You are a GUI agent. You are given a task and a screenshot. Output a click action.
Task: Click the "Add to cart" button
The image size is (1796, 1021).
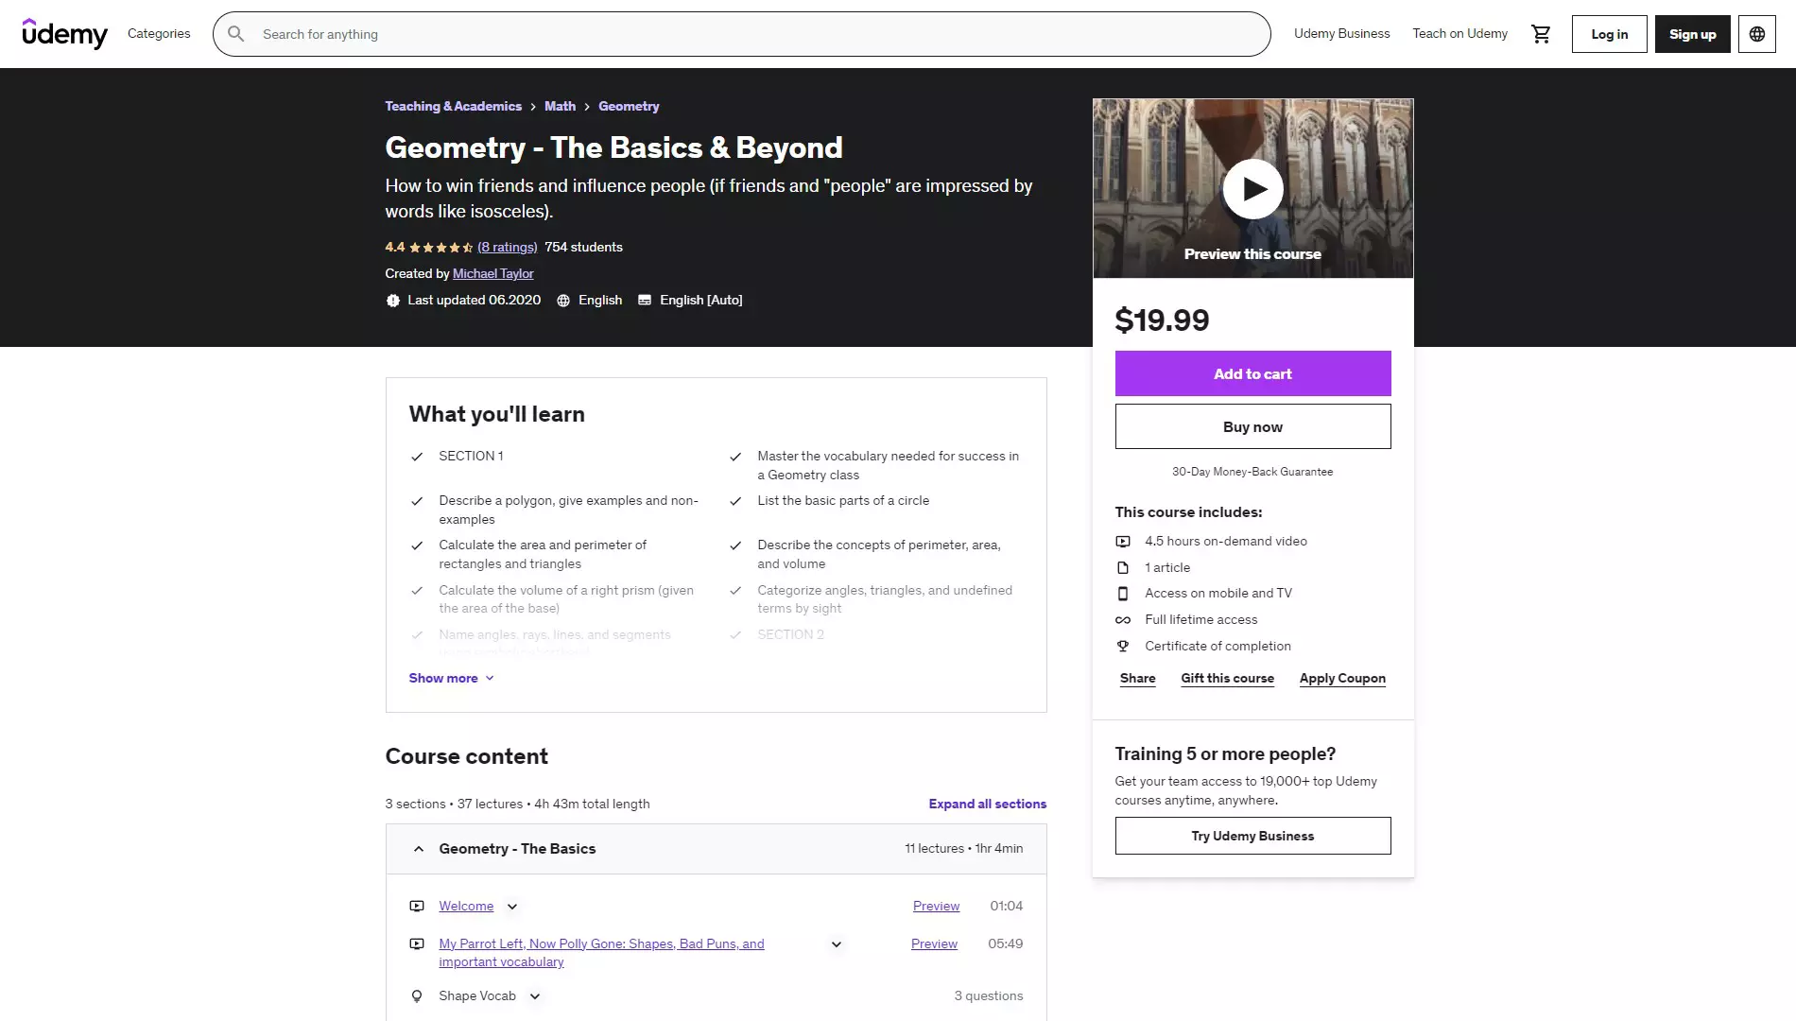(1252, 373)
